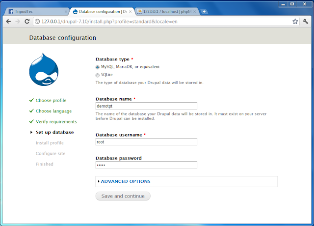Close the phpMyAdmin localhost tab
This screenshot has width=314, height=226.
click(195, 12)
